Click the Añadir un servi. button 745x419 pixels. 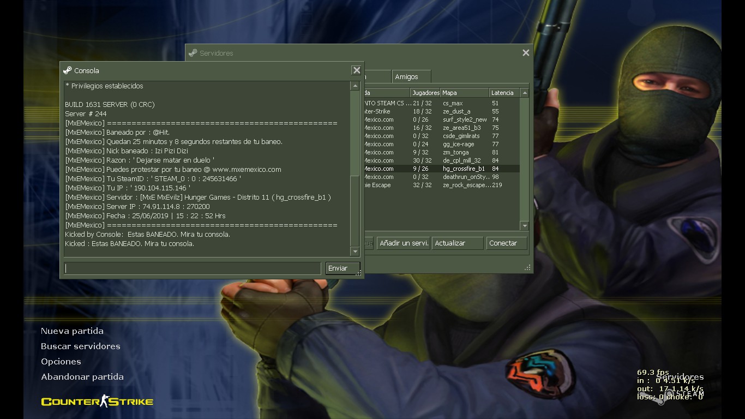point(404,243)
